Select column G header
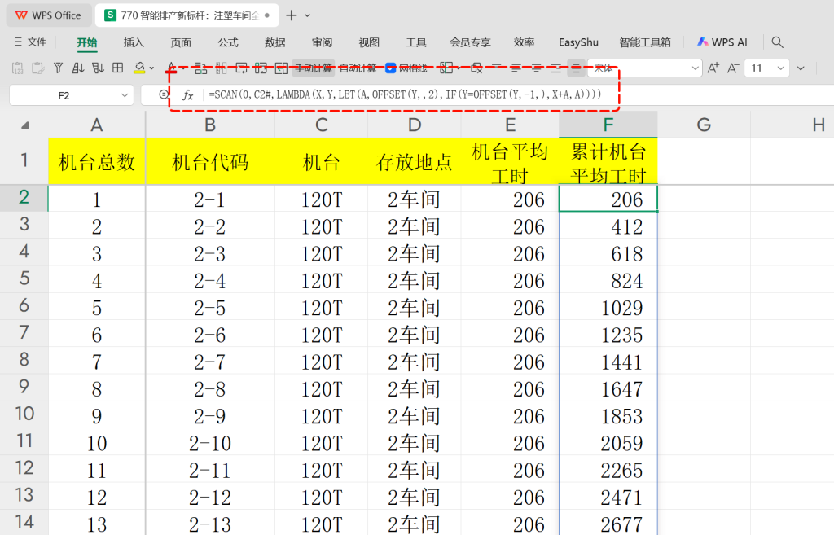This screenshot has width=834, height=535. point(704,125)
